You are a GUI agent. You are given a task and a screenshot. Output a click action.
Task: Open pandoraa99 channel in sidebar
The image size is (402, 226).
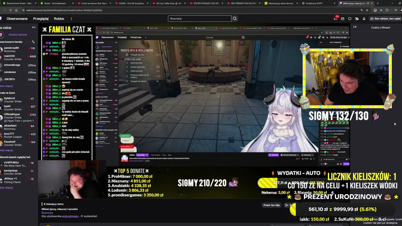tap(19, 50)
